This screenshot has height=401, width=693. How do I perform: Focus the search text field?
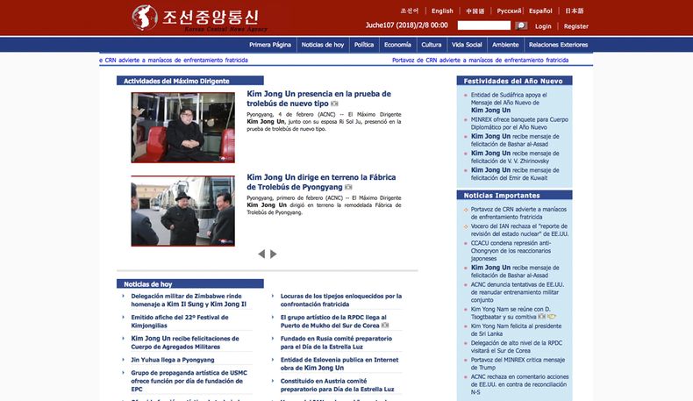click(483, 26)
